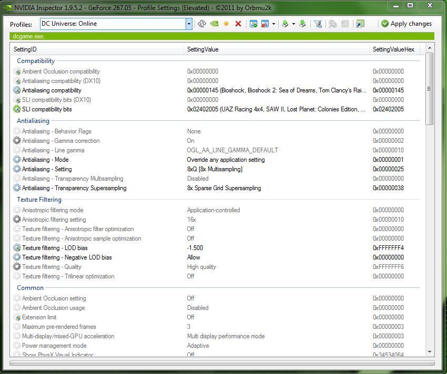Click the gear icon for Antialiasing - Setting
447x374 pixels.
[17, 169]
